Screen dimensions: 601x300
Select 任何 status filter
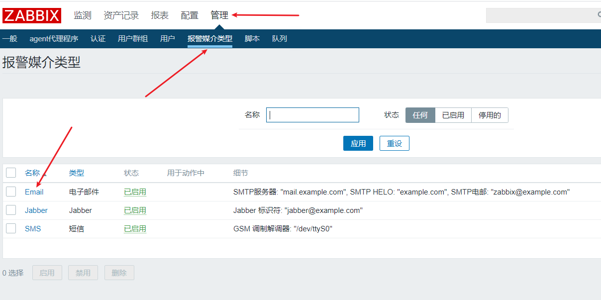[x=420, y=115]
